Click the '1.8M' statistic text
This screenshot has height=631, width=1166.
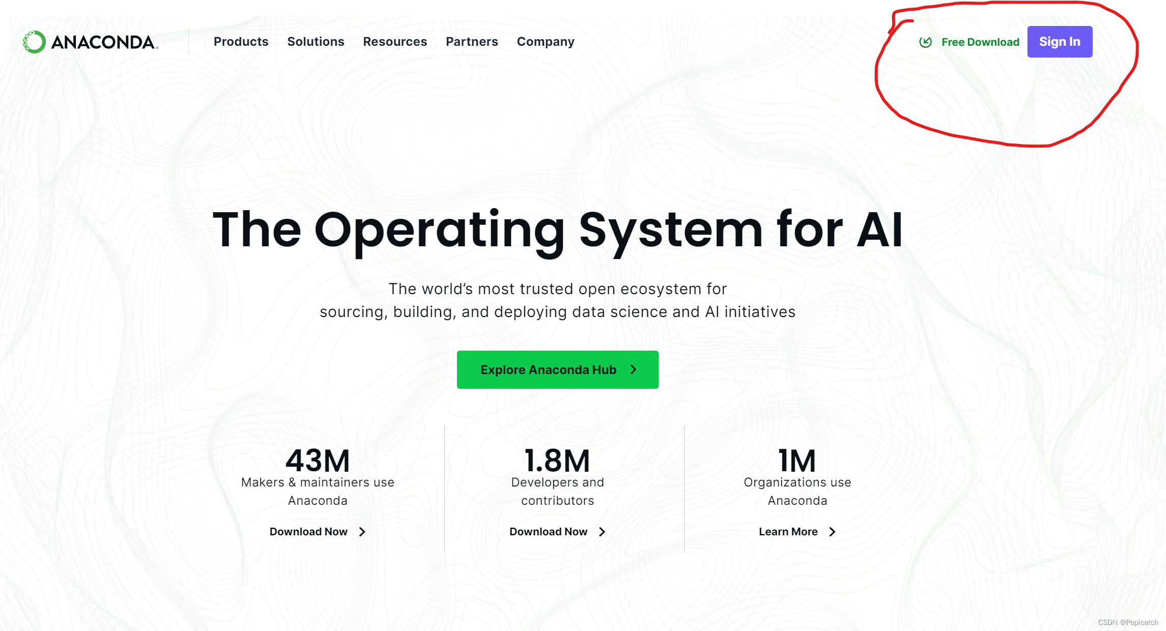pos(557,461)
